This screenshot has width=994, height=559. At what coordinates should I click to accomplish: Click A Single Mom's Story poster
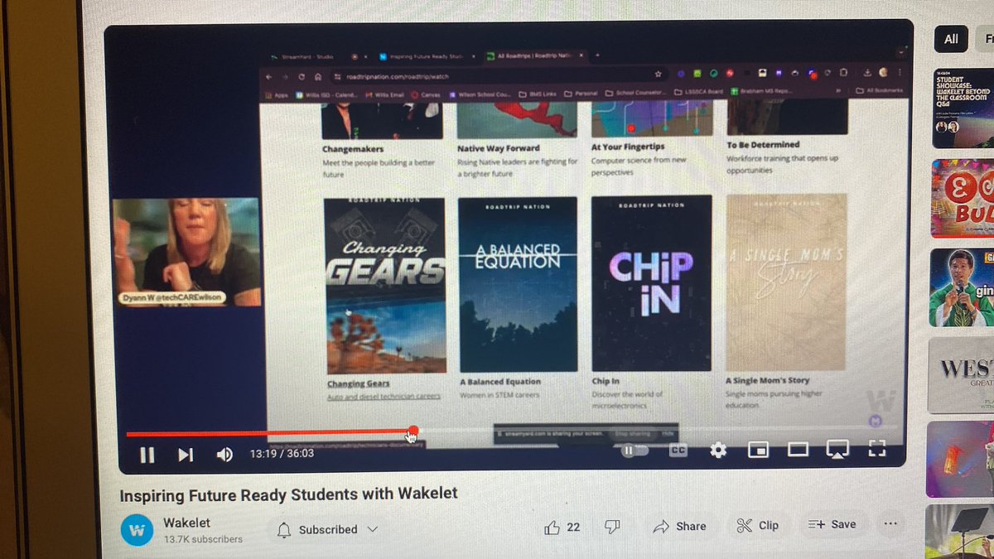787,282
